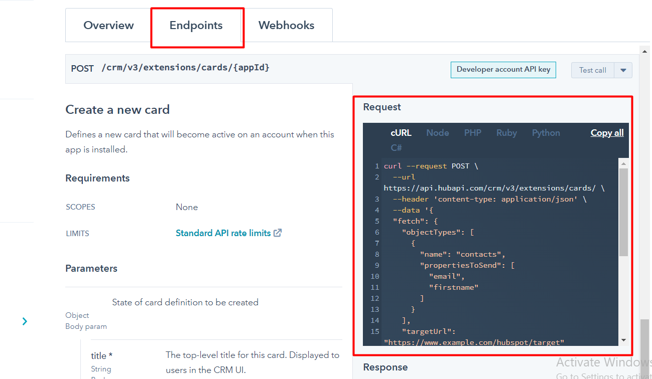
Task: Click the Developer account API key button
Action: tap(503, 70)
